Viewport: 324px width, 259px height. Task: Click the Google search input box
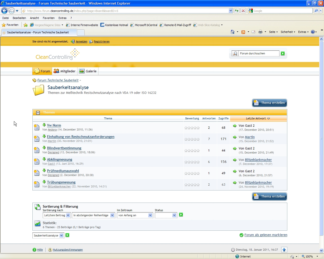tap(282, 11)
